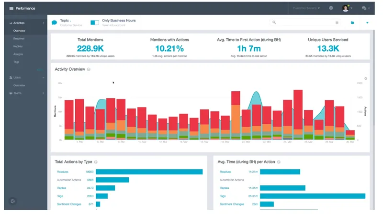Click Replies link in Total Actions by Type
This screenshot has height=215, width=383.
[x=62, y=188]
